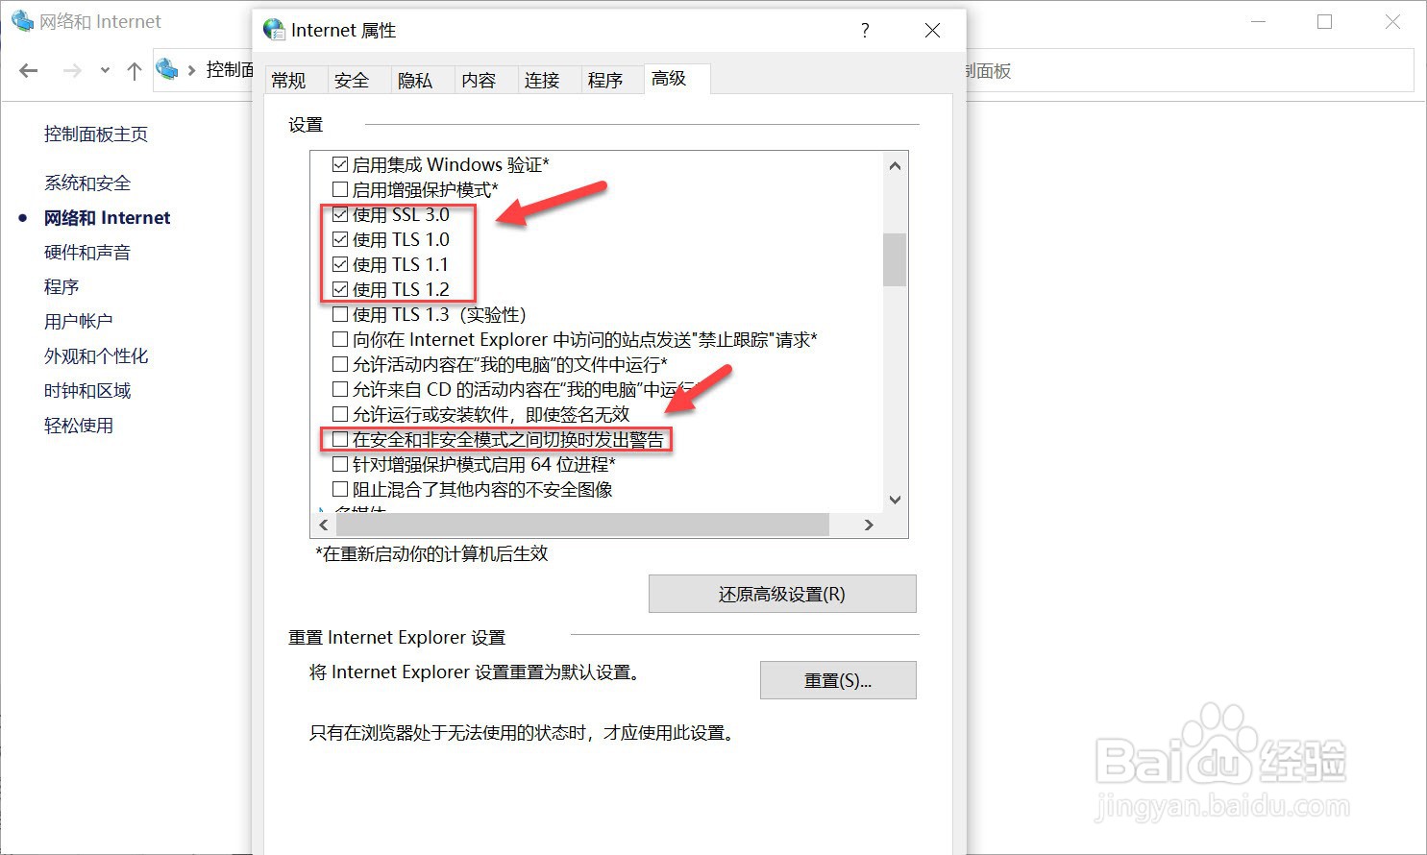Check 启用增强保护模式
This screenshot has height=855, width=1427.
pyautogui.click(x=340, y=189)
